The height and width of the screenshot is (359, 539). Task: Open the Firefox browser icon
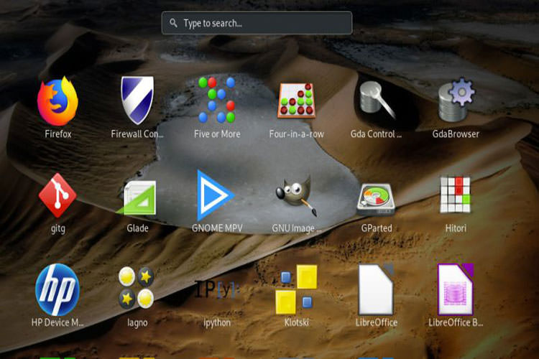coord(58,101)
